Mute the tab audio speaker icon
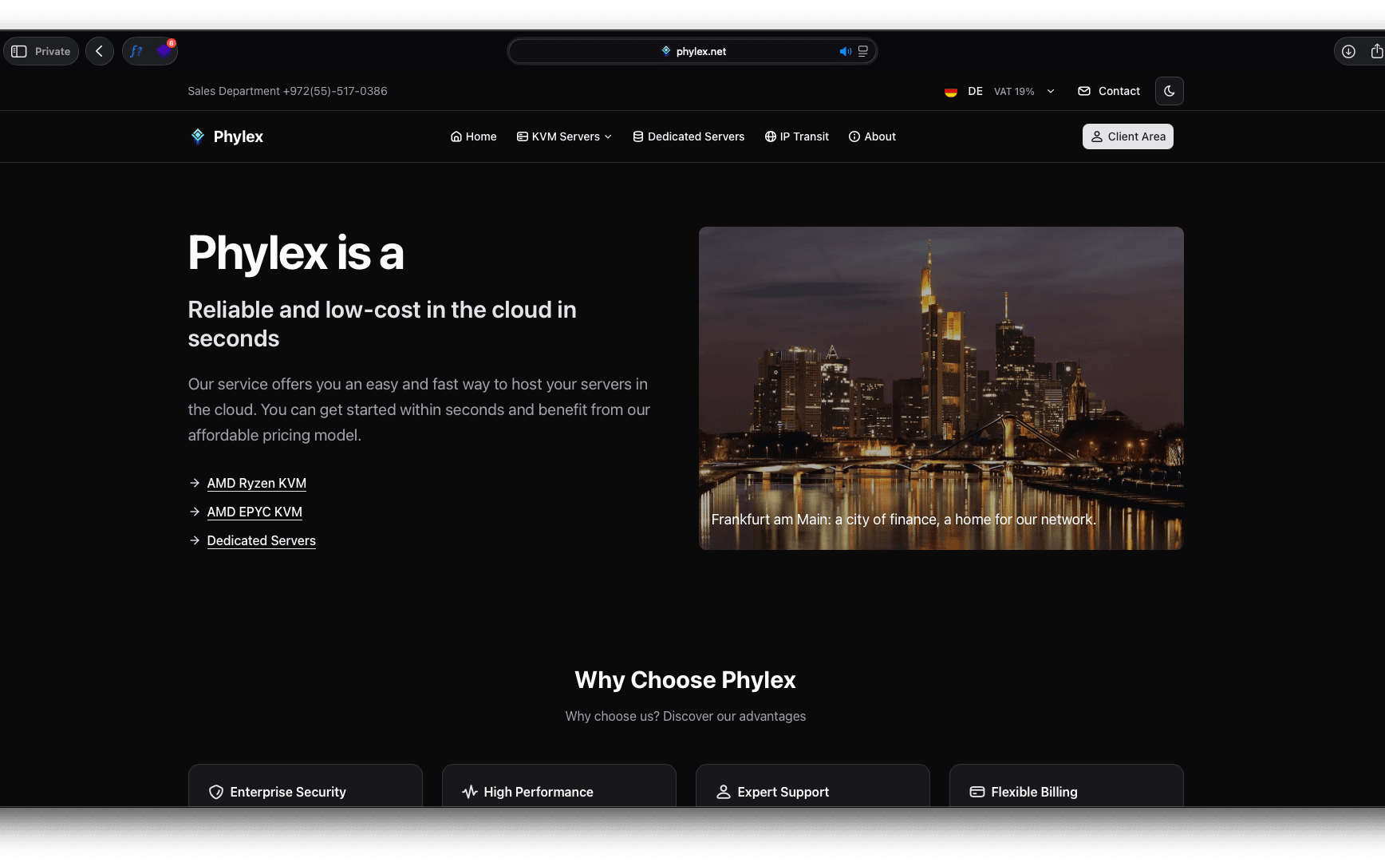Image resolution: width=1385 pixels, height=866 pixels. pyautogui.click(x=845, y=52)
